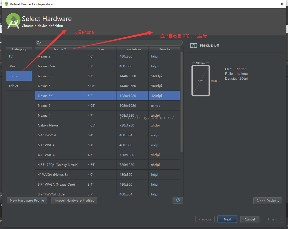
Task: Click the 4.95" size cell of Nexus 5
Action: click(x=101, y=106)
